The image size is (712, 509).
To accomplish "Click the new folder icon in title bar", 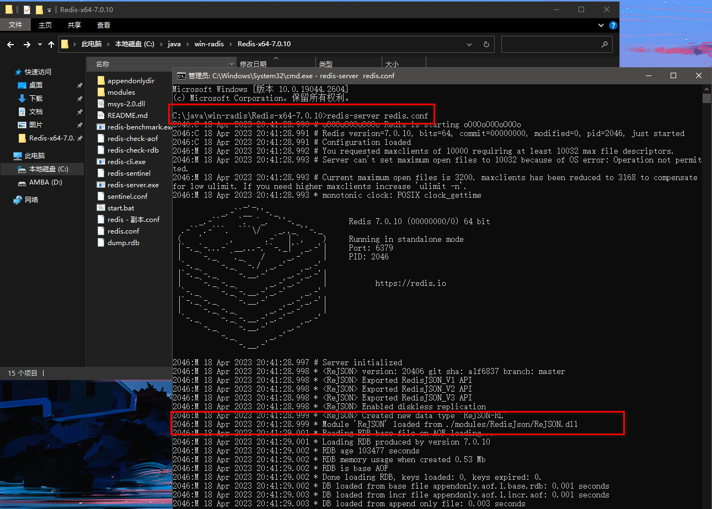I will coord(39,9).
